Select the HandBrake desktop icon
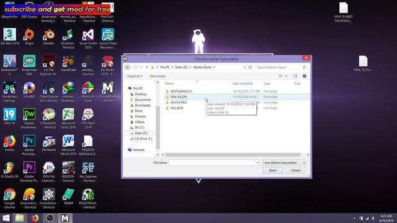 (68, 63)
